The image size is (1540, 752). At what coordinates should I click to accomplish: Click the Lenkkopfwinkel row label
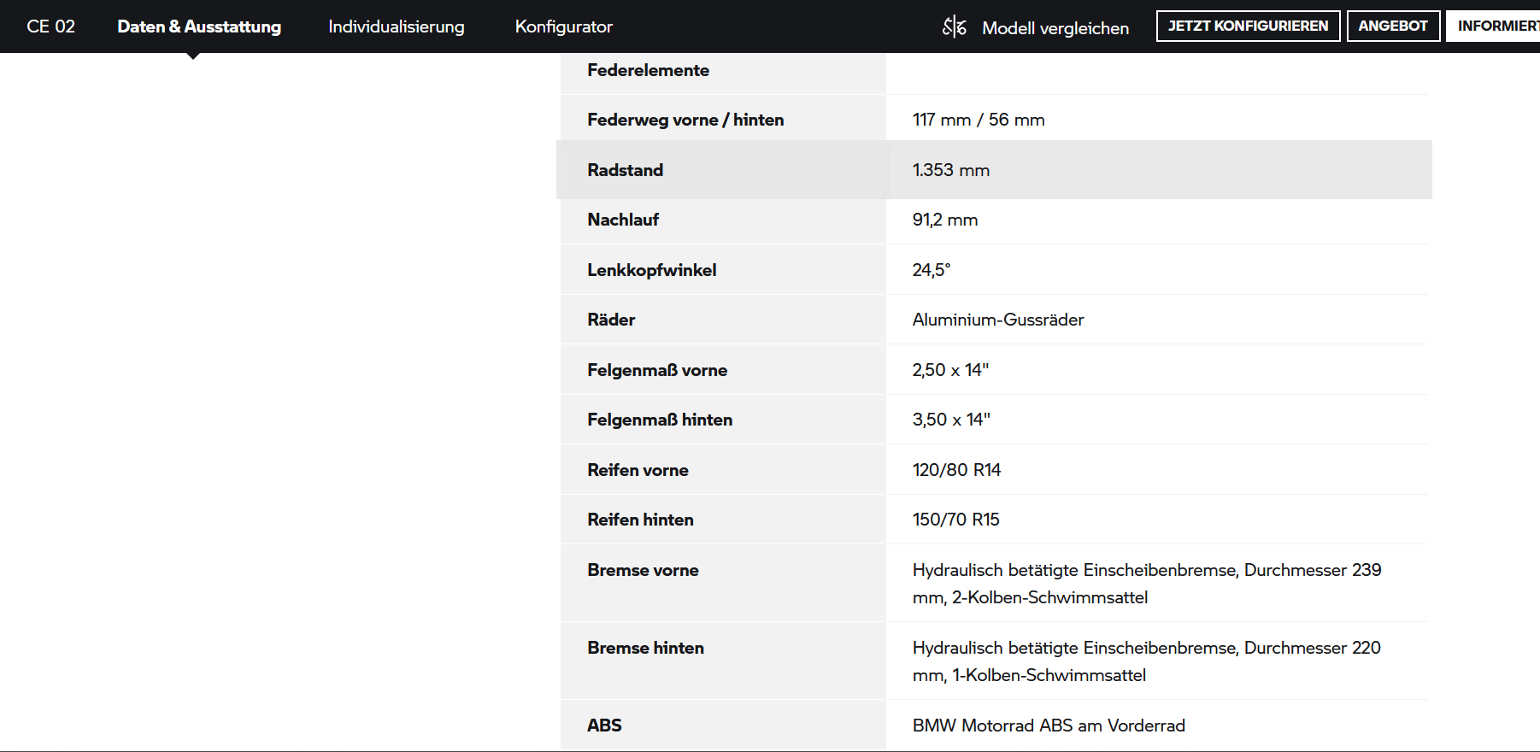point(651,270)
